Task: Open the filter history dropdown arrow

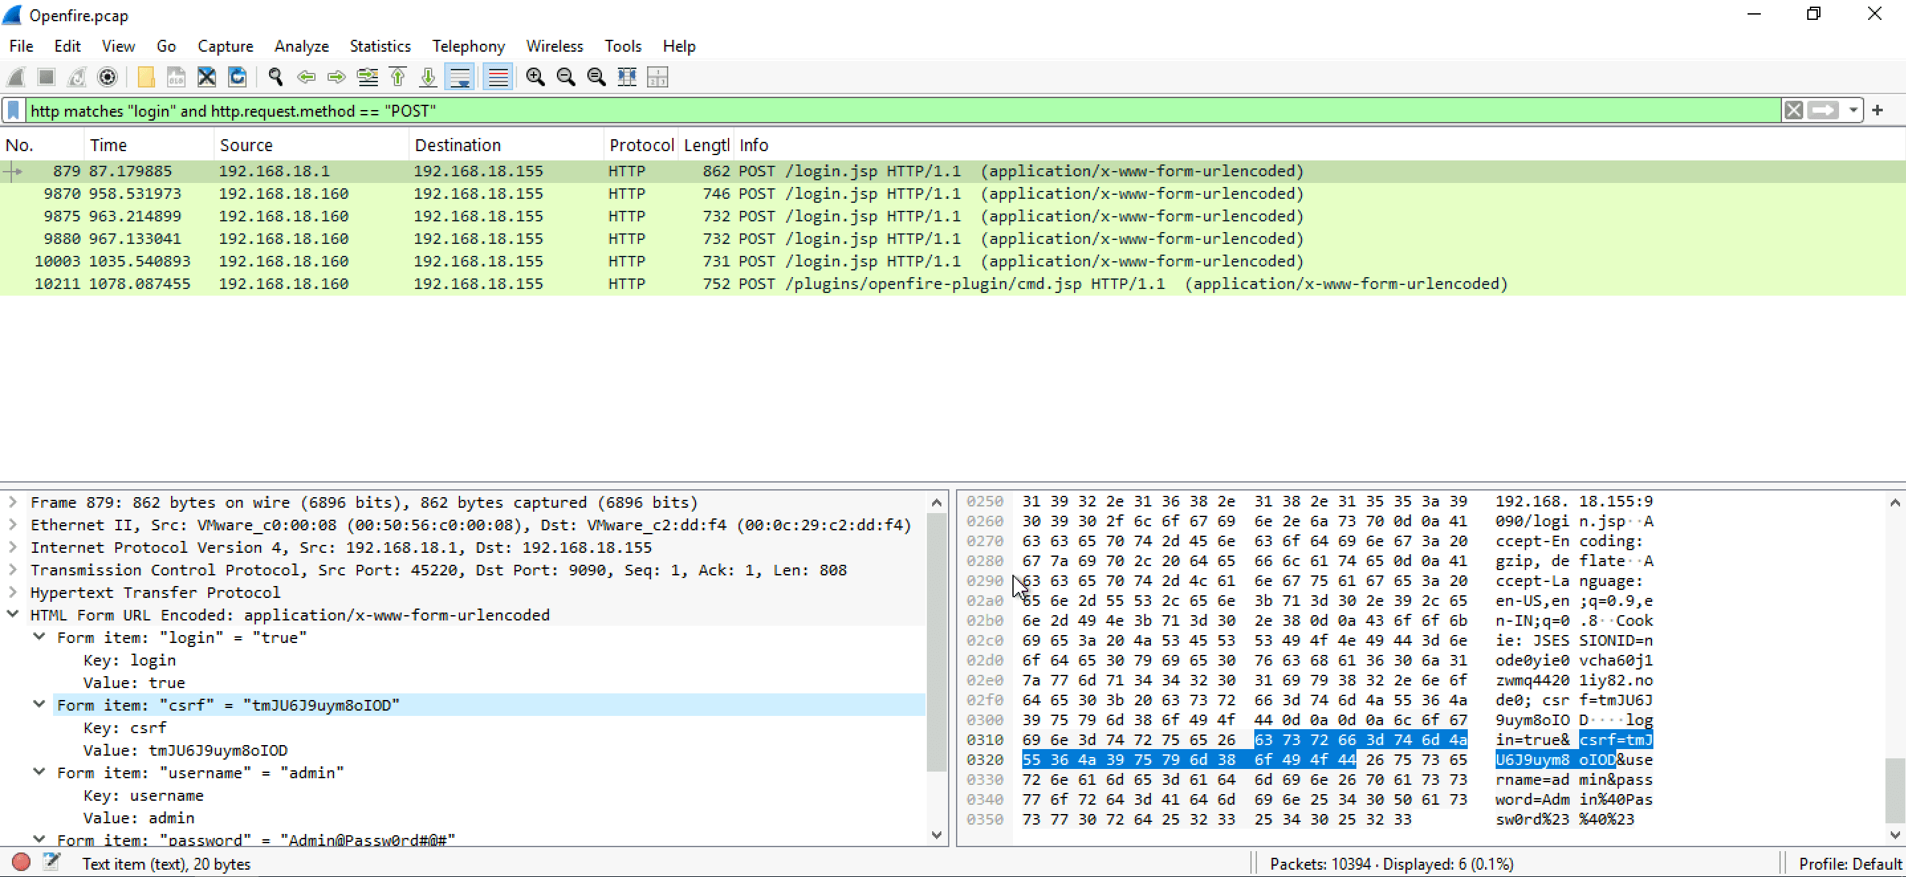Action: click(x=1852, y=110)
